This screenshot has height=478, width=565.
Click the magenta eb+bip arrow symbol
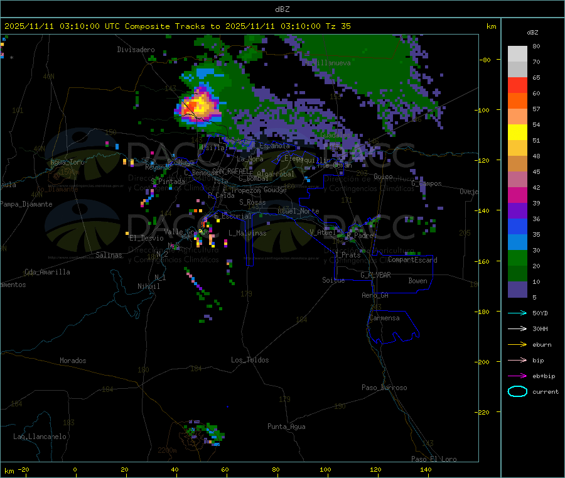pos(517,376)
